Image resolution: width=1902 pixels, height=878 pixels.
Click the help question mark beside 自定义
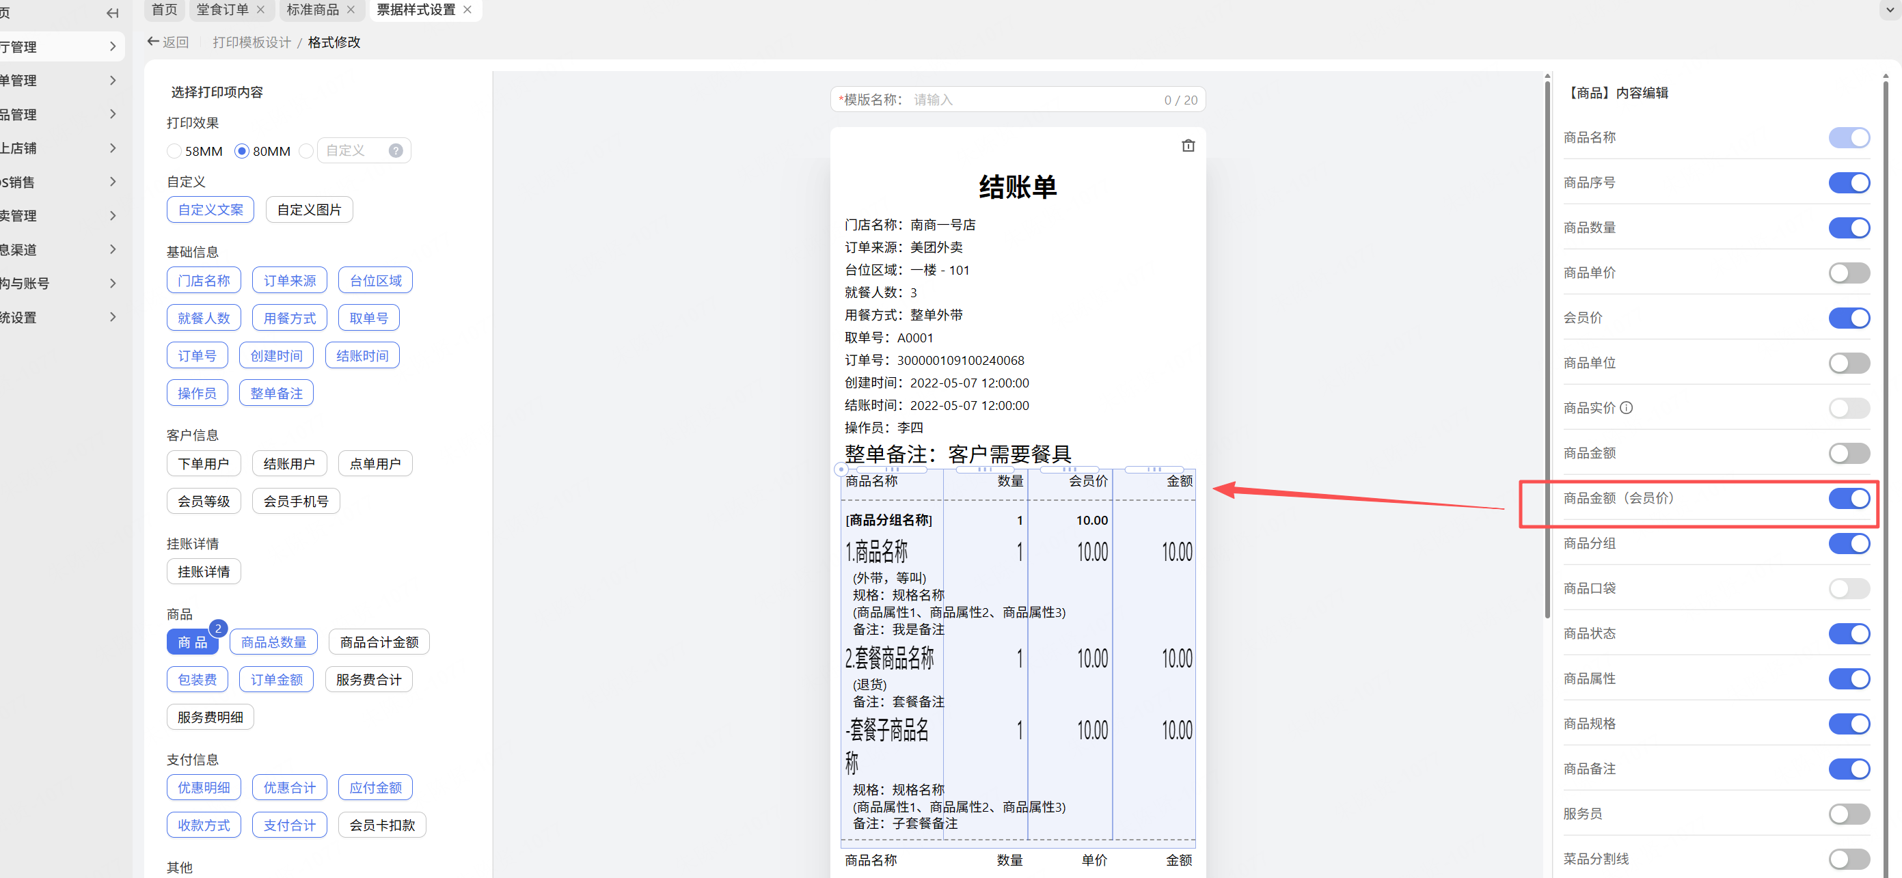tap(396, 150)
